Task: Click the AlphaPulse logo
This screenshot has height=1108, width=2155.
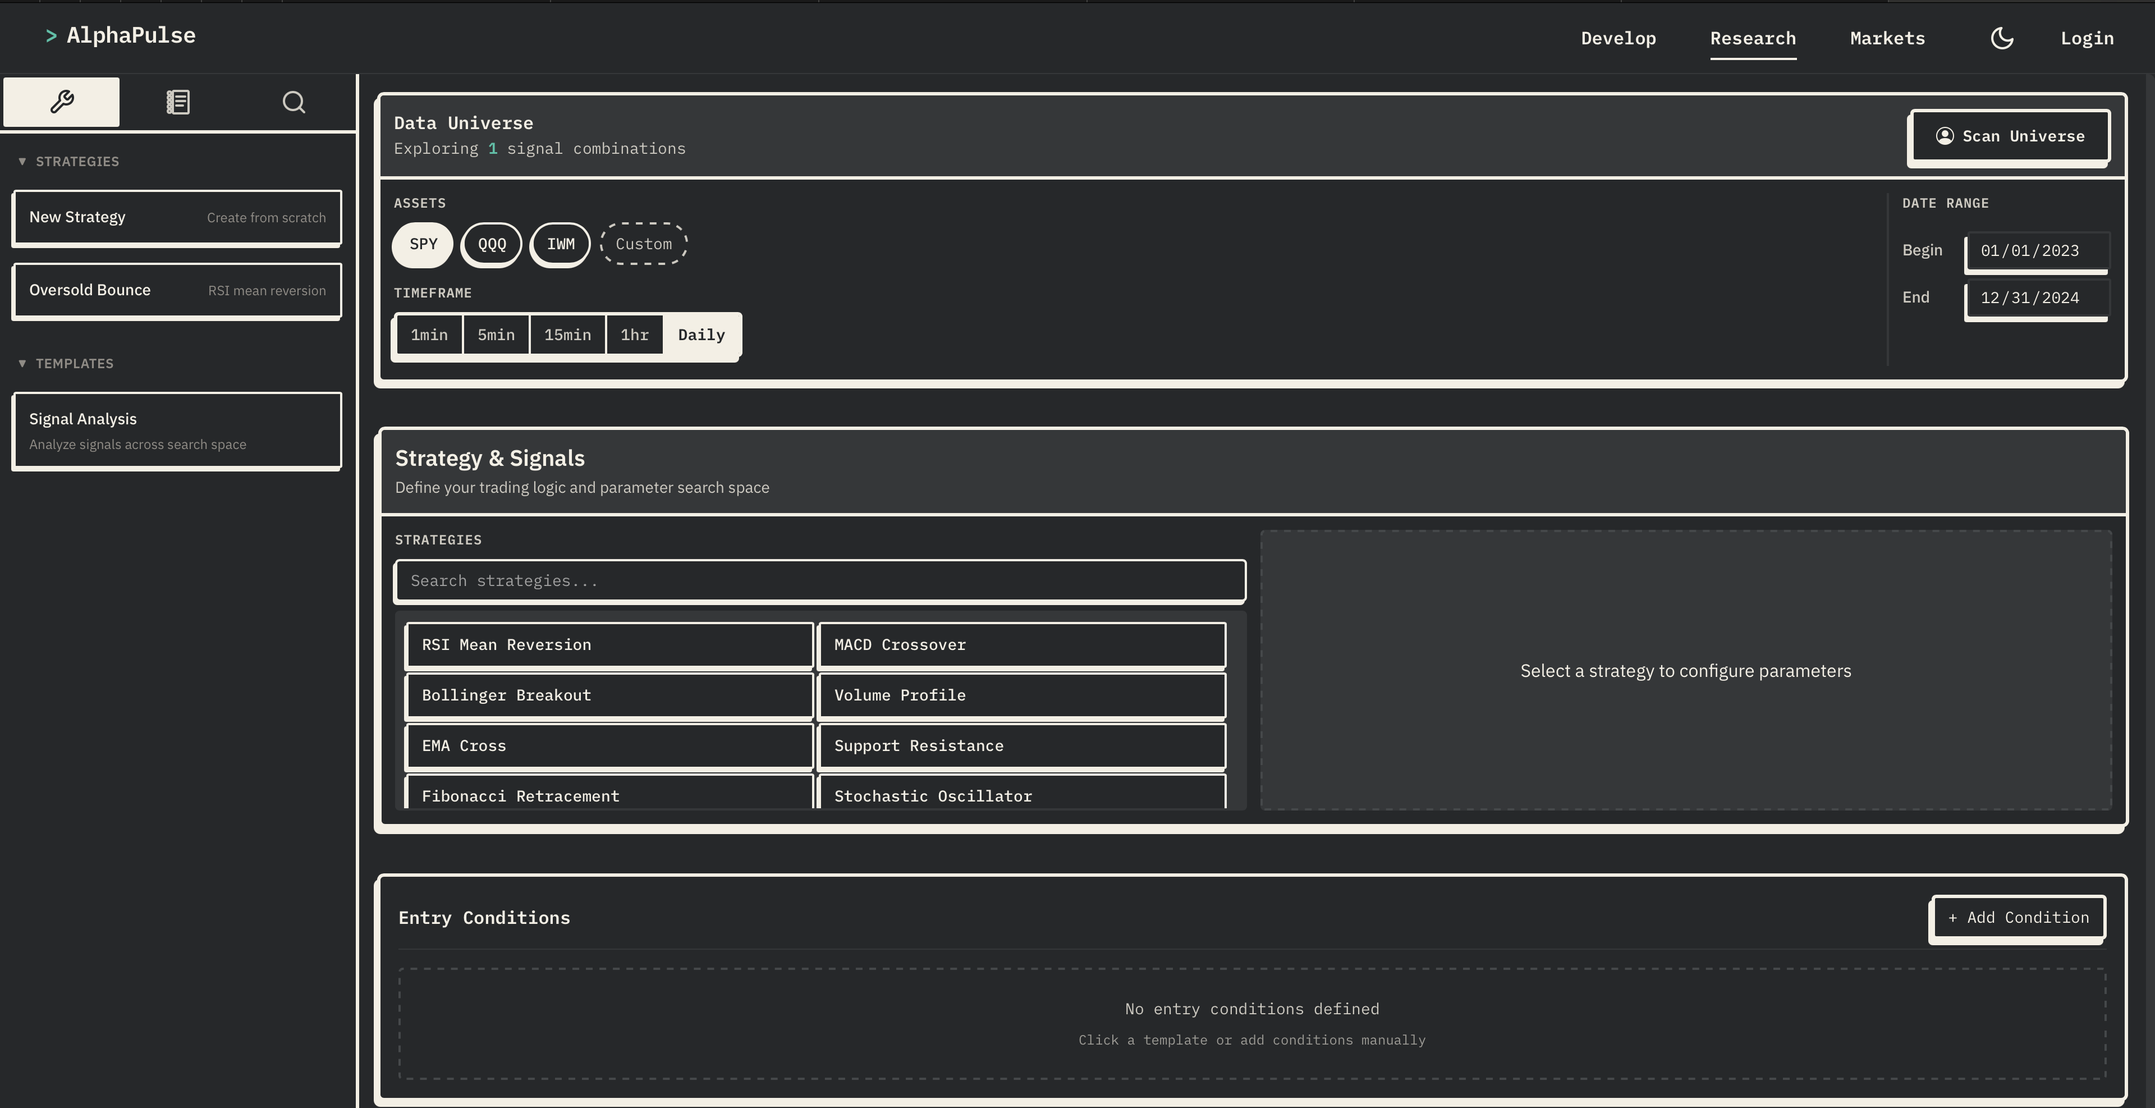Action: tap(121, 36)
